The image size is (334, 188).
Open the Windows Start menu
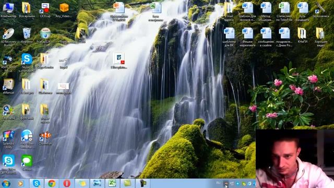coord(6,183)
